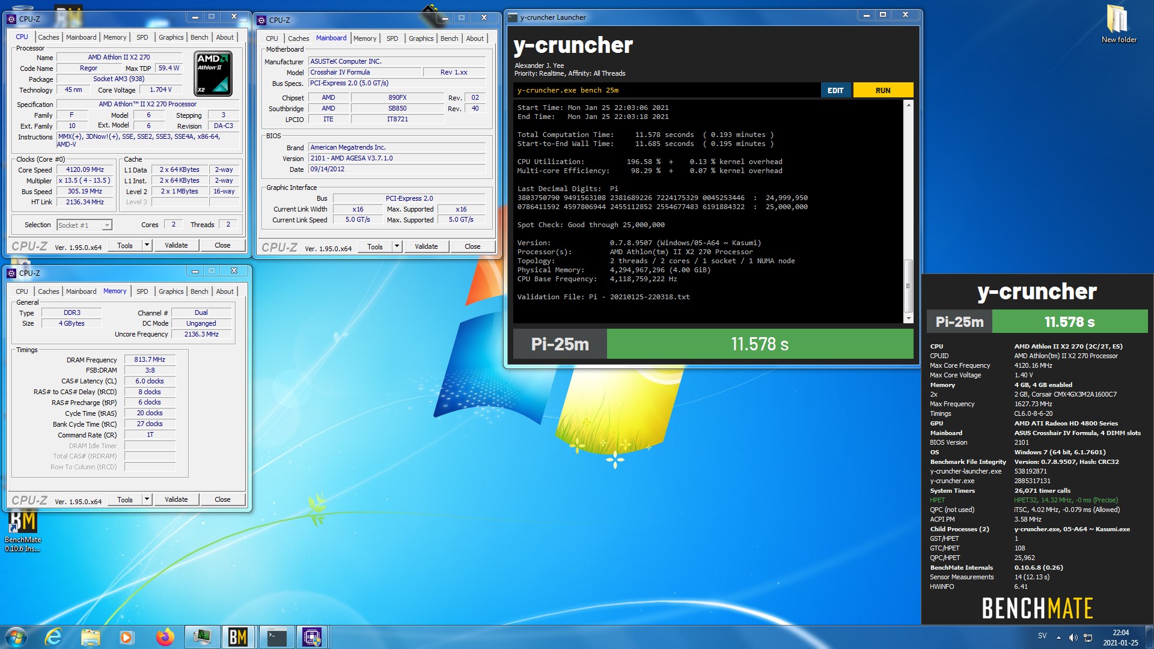Click the Show desktop strip at the taskbar end

(1149, 637)
